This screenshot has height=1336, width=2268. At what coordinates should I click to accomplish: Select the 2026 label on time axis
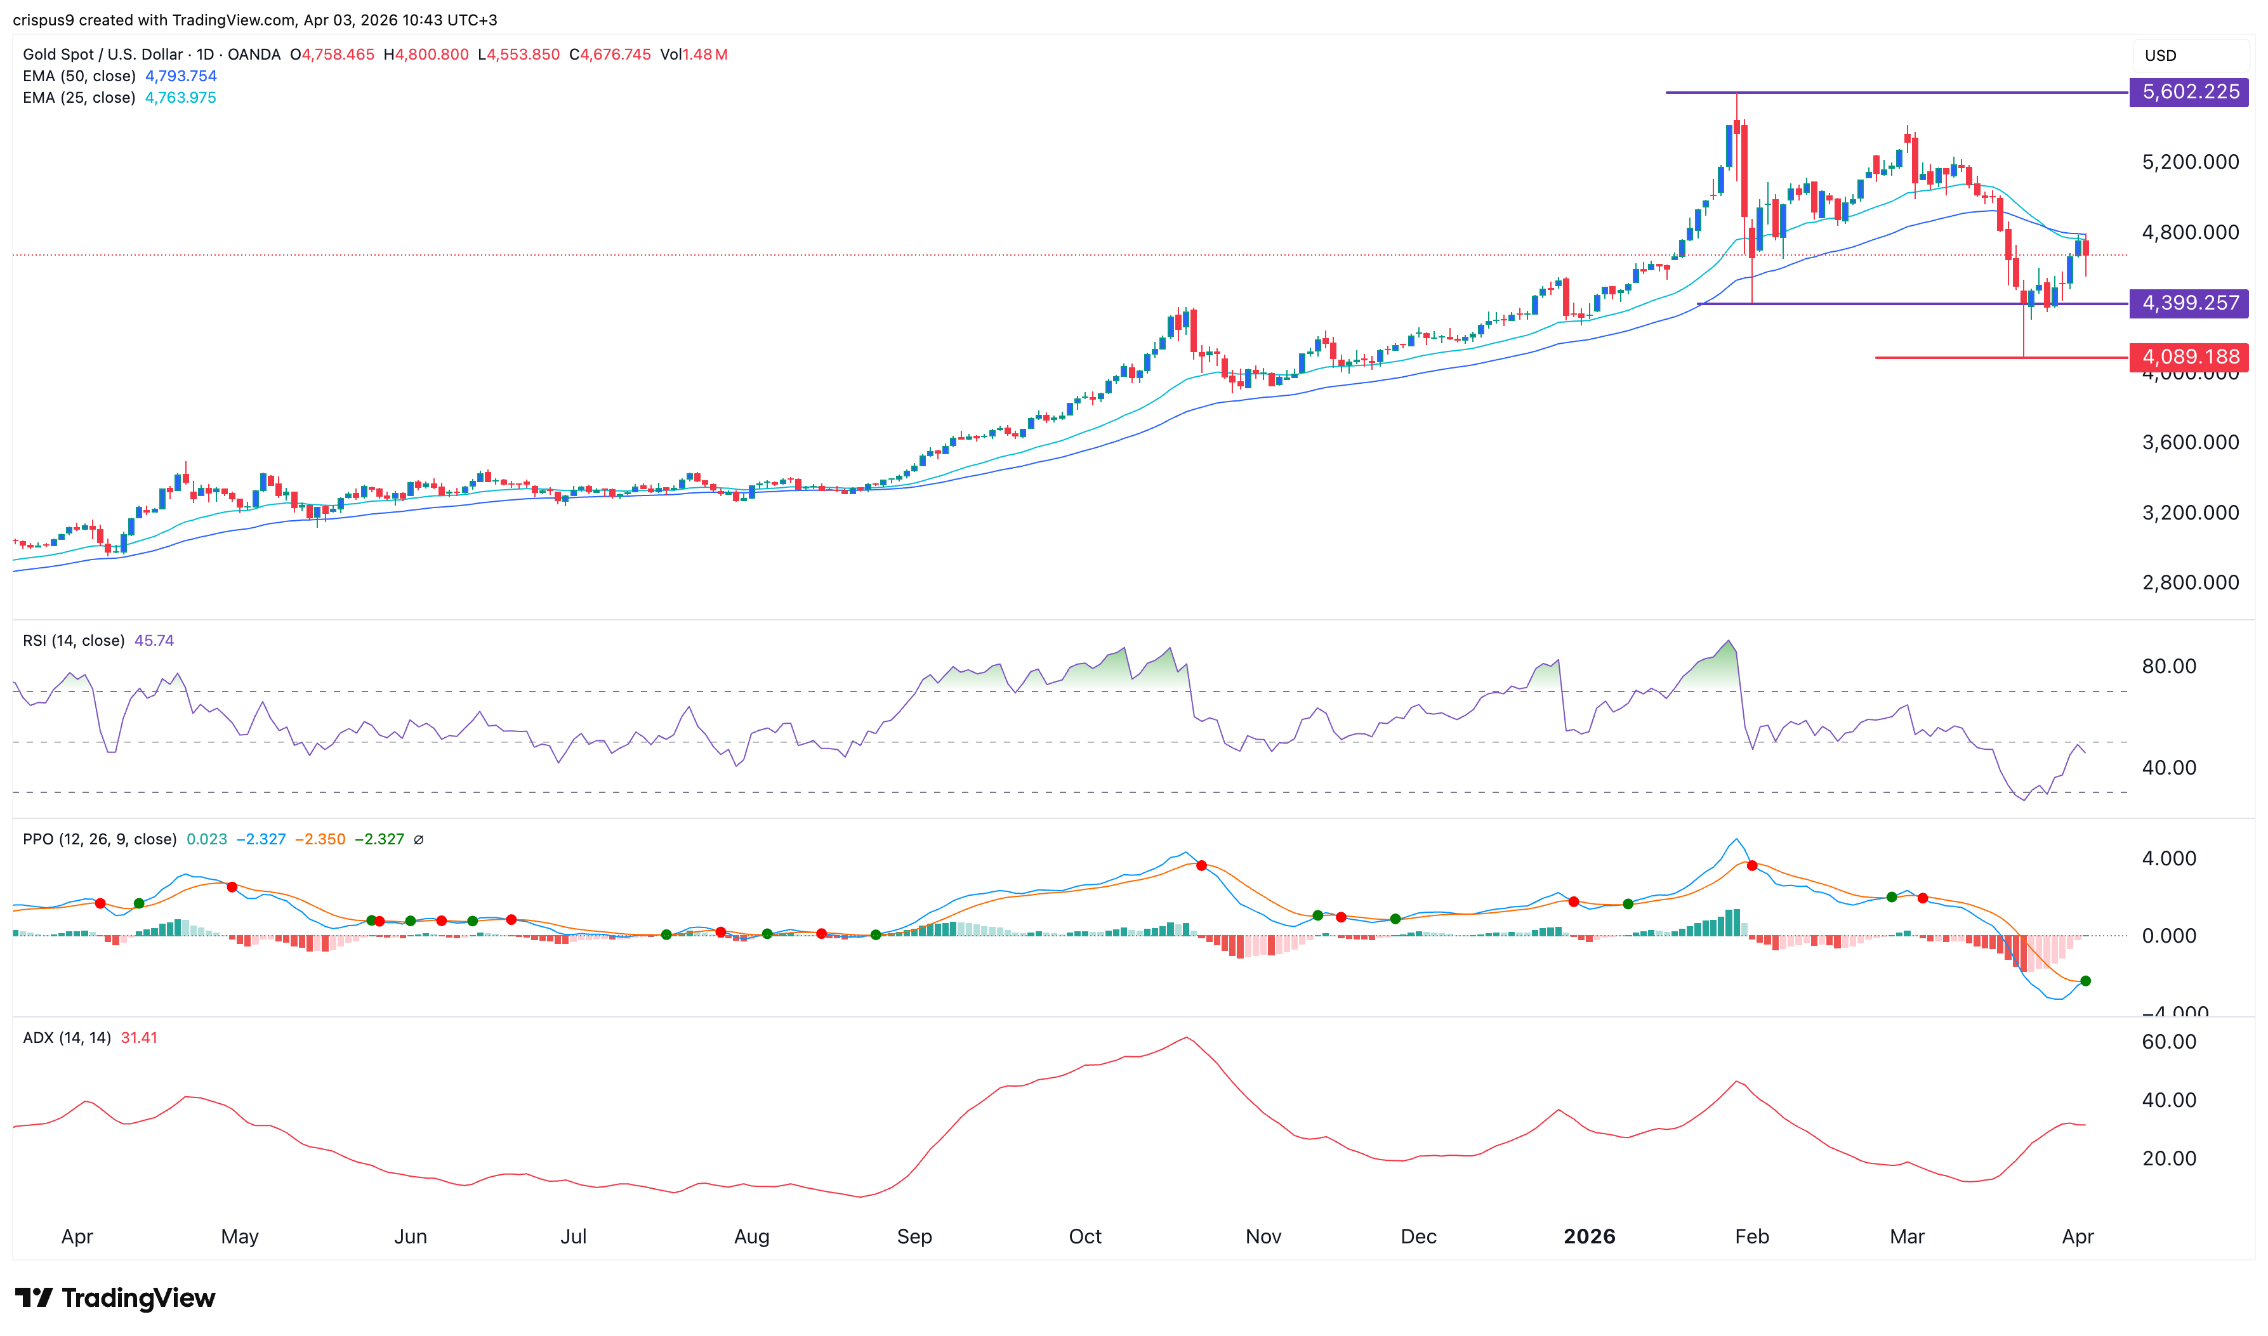click(x=1589, y=1236)
